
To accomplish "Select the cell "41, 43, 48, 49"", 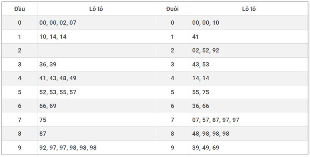I will (58, 78).
